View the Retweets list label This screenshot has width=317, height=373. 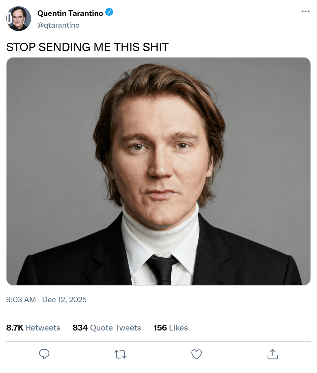(x=43, y=328)
